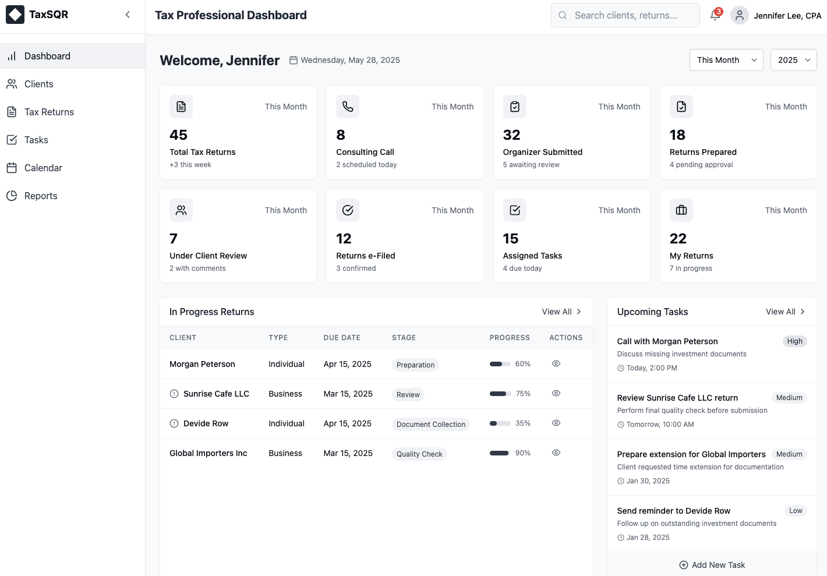827x576 pixels.
Task: Open the This Month period dropdown
Action: [x=726, y=60]
